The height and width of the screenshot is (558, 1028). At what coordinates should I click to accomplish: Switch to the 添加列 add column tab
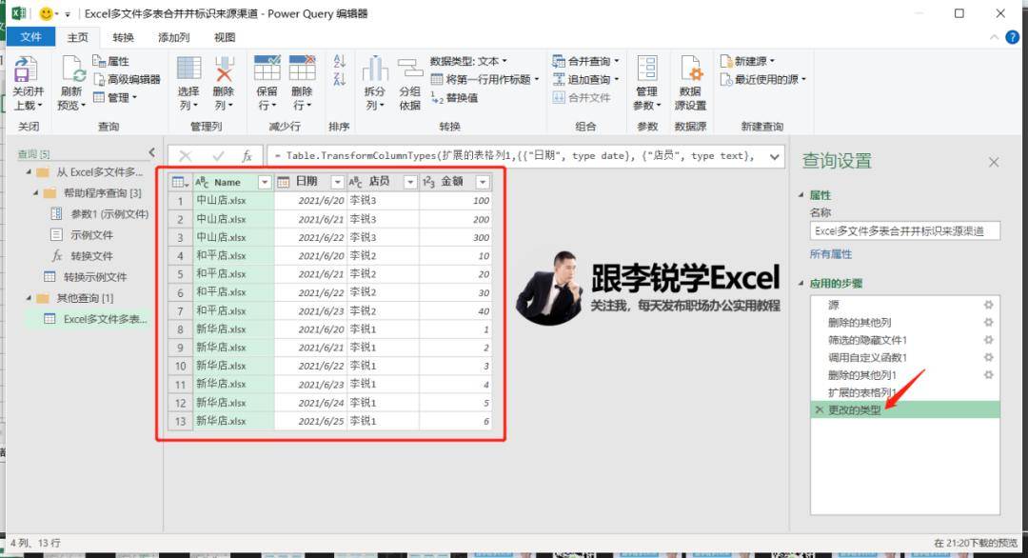(174, 37)
